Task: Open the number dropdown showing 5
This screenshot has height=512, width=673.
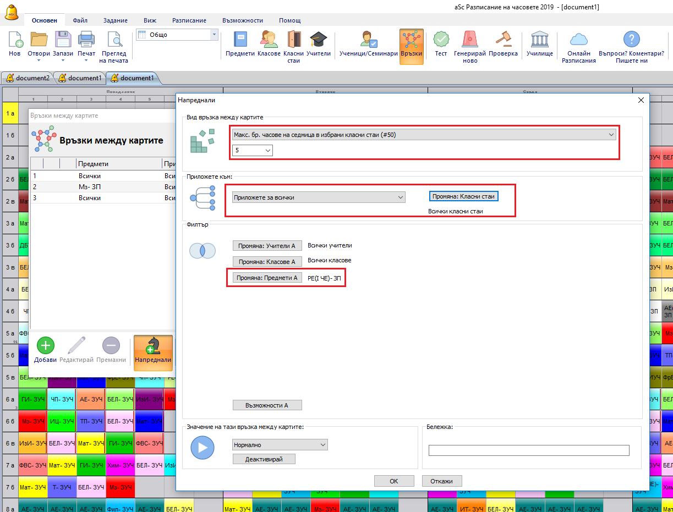Action: (252, 150)
